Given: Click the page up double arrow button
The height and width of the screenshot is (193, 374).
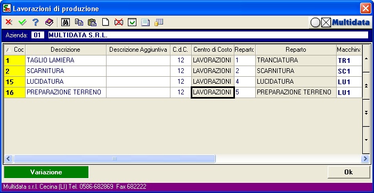Looking at the screenshot, I should 367,86.
